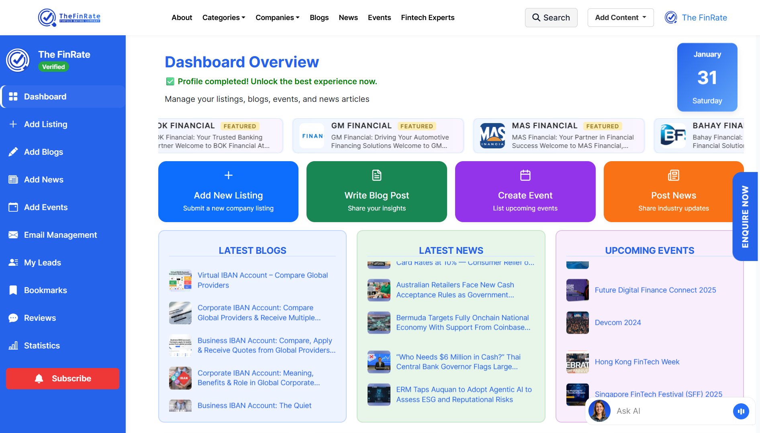Open the GM Financial featured card
The height and width of the screenshot is (433, 760).
(x=378, y=136)
